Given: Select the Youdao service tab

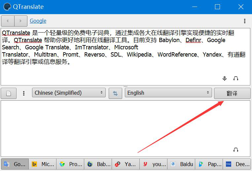Looking at the screenshot, I should 154,164.
